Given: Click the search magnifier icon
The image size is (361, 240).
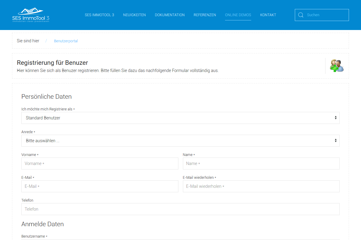Looking at the screenshot, I should (301, 15).
